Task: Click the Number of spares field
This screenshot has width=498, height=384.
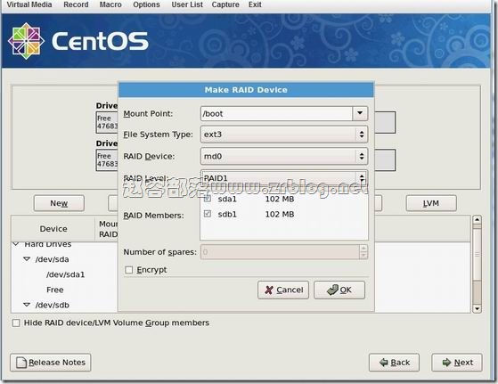Action: click(x=280, y=252)
